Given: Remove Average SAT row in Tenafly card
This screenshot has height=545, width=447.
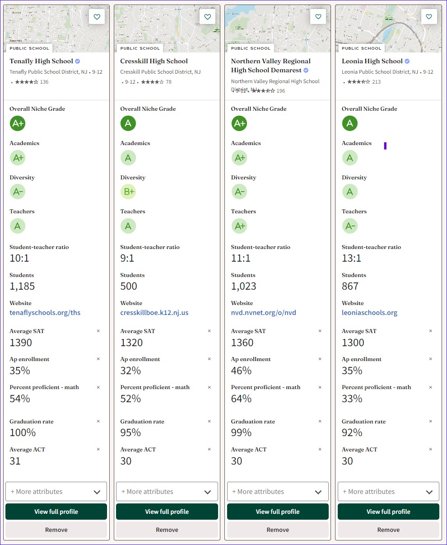Looking at the screenshot, I should [98, 331].
